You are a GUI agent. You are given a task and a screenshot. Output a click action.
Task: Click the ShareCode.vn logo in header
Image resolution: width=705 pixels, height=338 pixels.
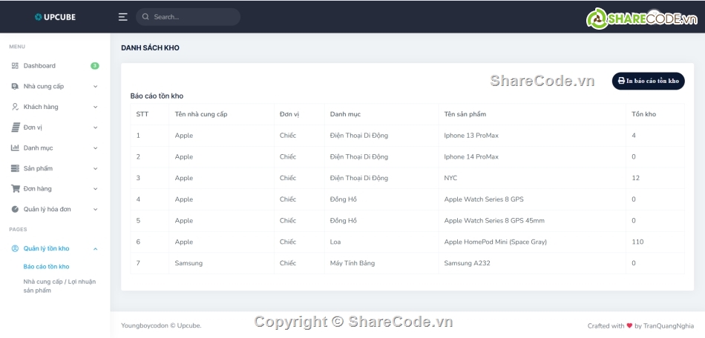pyautogui.click(x=642, y=19)
